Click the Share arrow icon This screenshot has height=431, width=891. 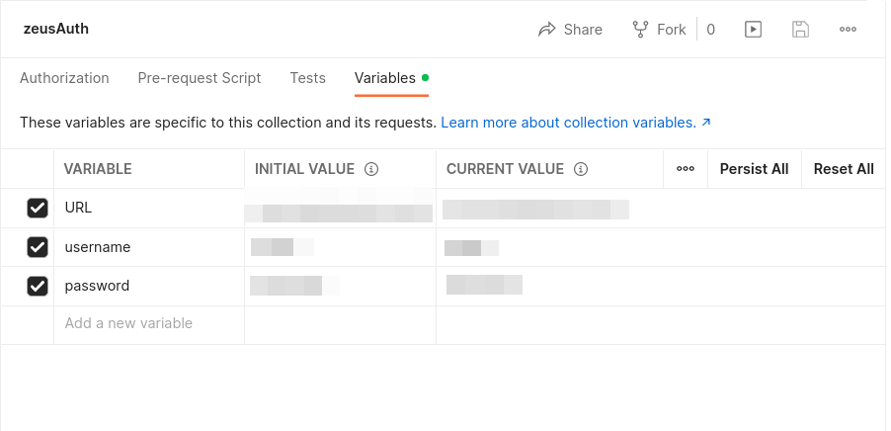547,30
